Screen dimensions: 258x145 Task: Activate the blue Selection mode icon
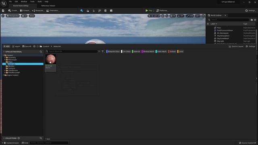click(82, 10)
